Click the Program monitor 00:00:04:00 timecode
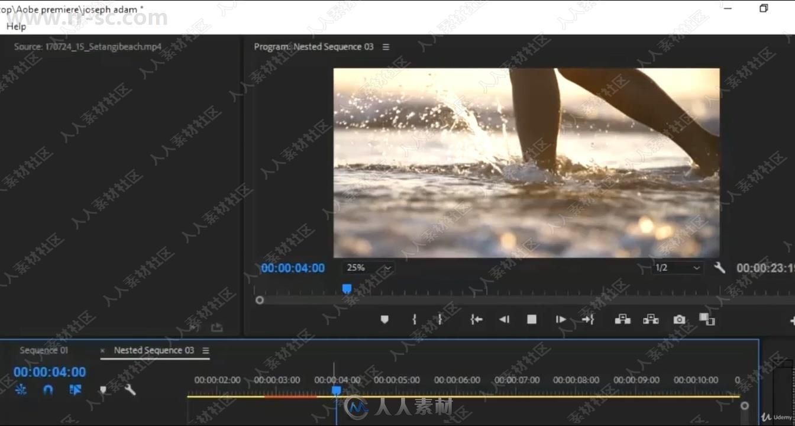 pos(293,268)
